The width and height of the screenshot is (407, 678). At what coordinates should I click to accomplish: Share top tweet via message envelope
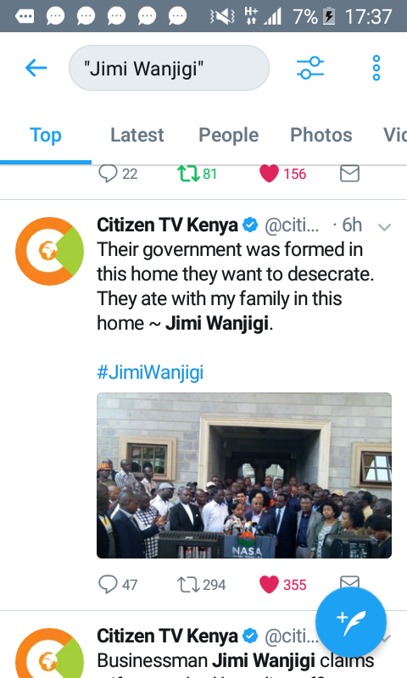pos(349,174)
